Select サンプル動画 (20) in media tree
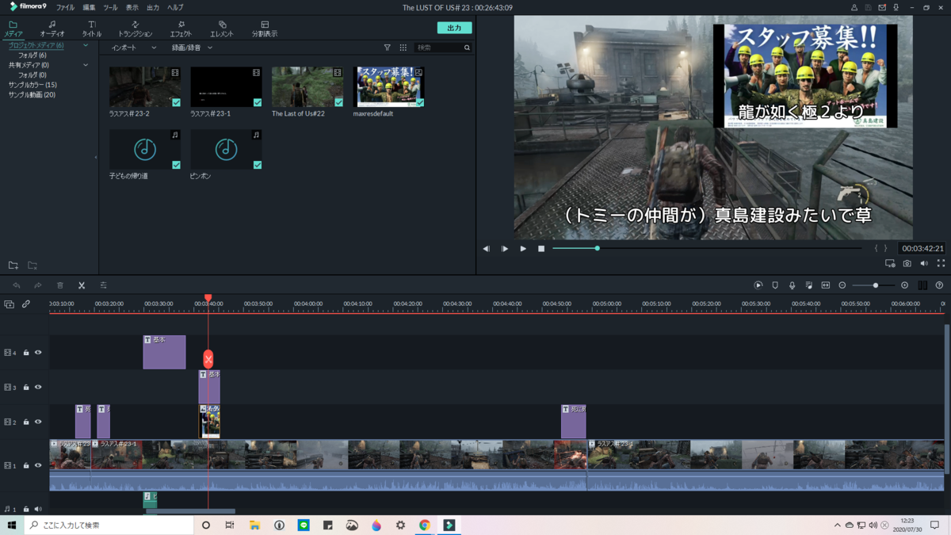Screen dimensions: 951x535 pyautogui.click(x=32, y=94)
